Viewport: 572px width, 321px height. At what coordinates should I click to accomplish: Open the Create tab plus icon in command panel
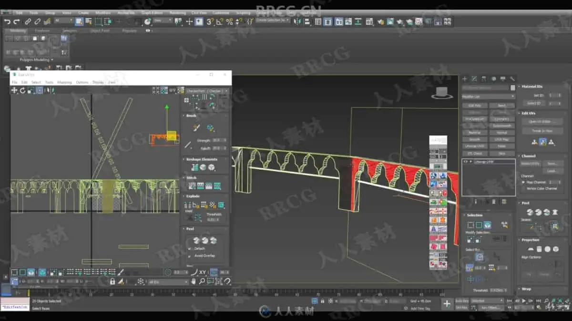point(465,79)
